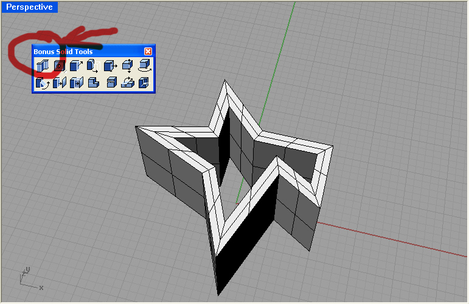This screenshot has width=469, height=304.
Task: Click solid-with-ghost-box move-to-boundary tool
Action: tap(93, 66)
